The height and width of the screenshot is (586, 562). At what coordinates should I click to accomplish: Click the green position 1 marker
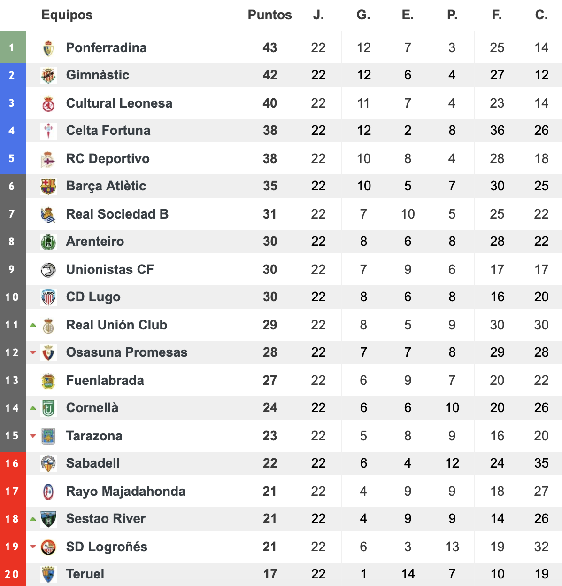13,47
